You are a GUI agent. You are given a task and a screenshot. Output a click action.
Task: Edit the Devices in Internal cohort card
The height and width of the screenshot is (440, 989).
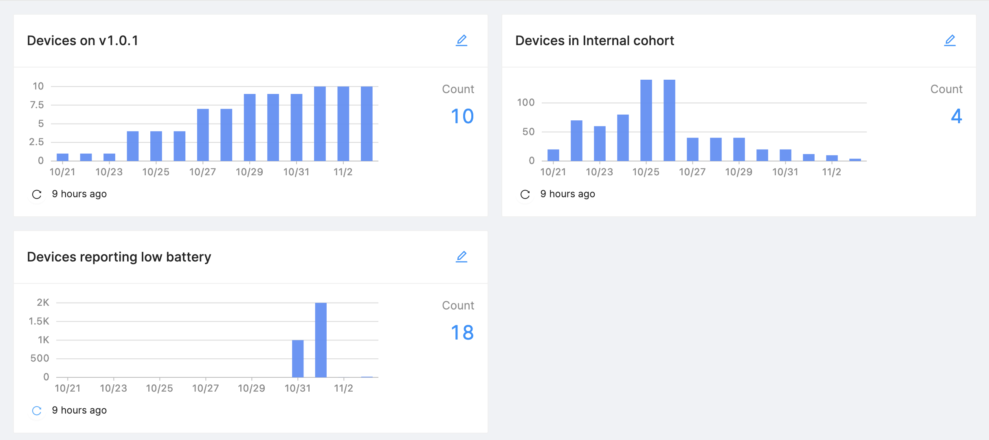(949, 40)
